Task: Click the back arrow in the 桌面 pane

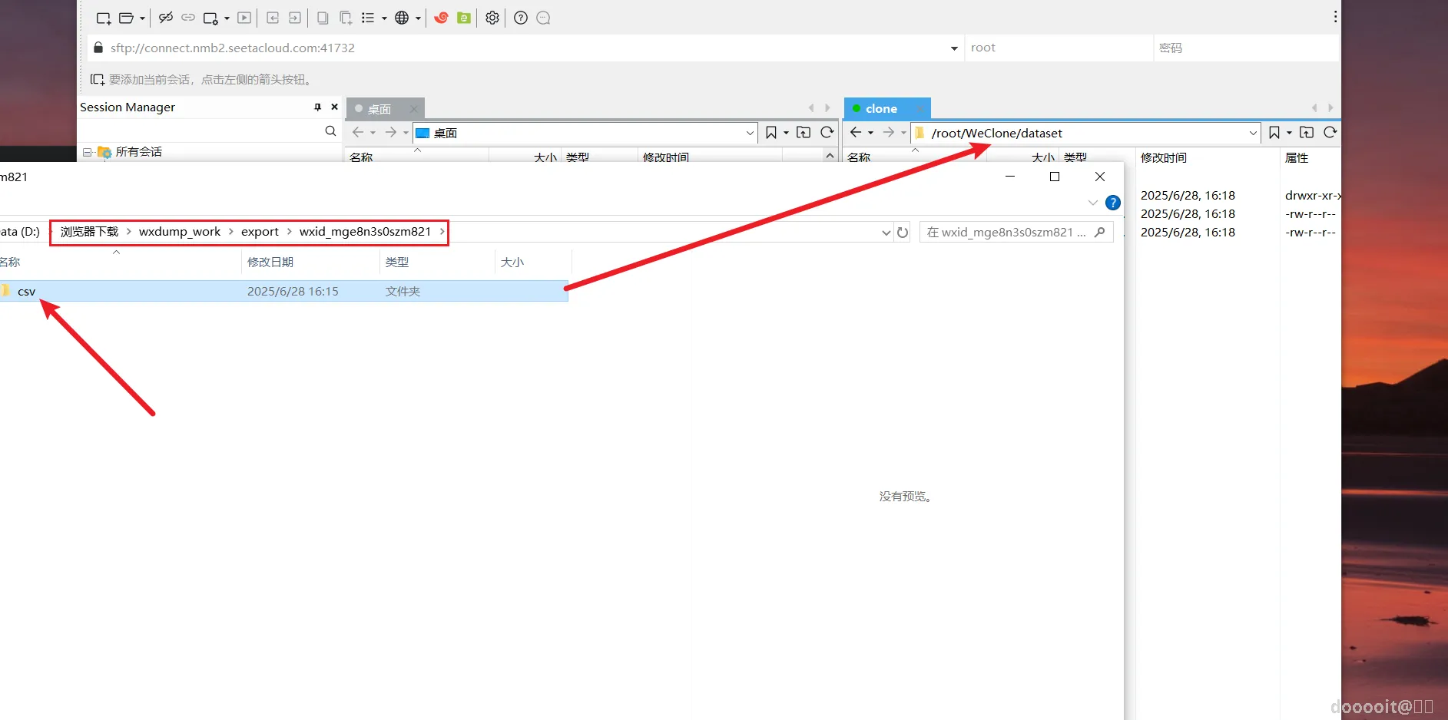Action: tap(358, 133)
